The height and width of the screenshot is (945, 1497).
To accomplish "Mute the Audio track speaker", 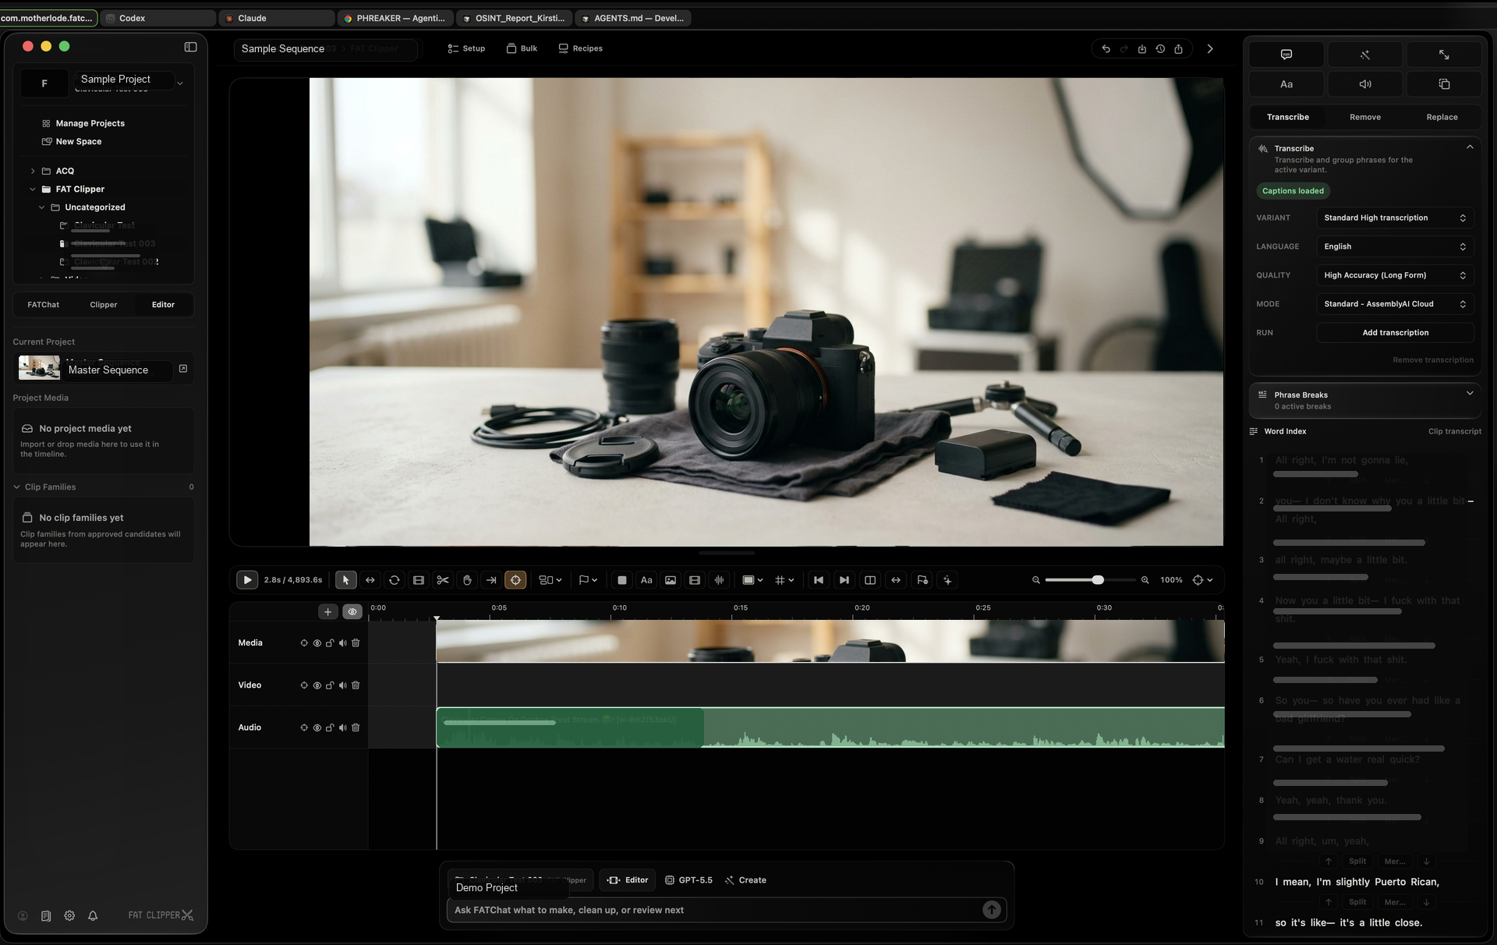I will pos(343,727).
